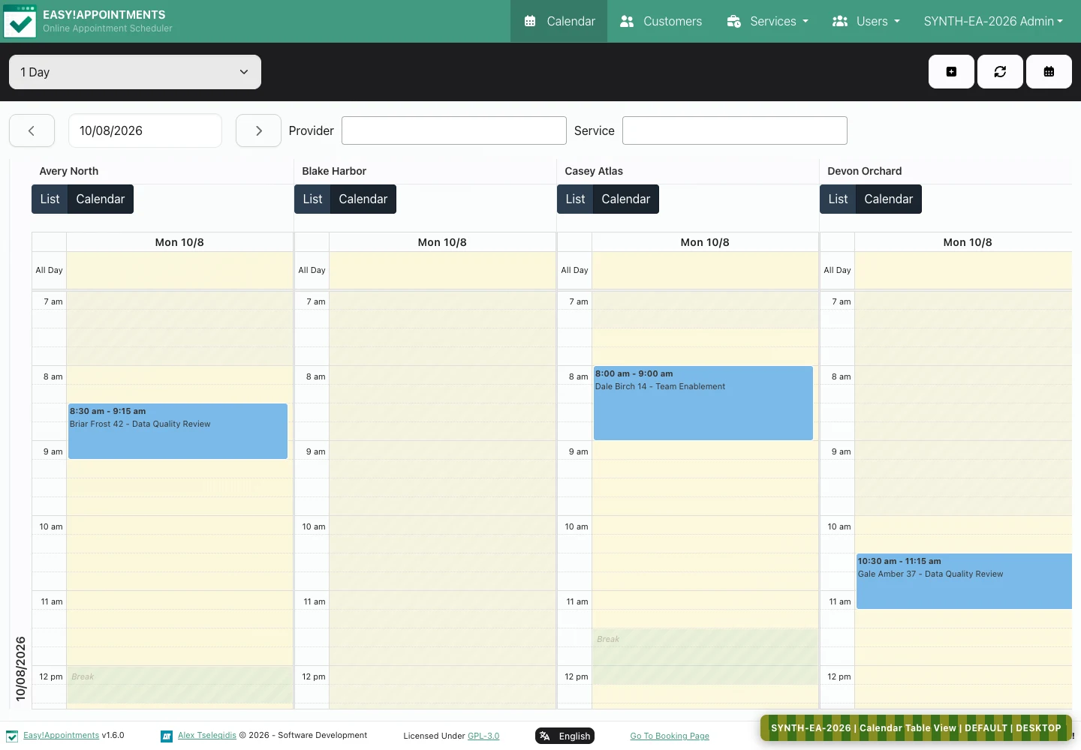Click the Casey Atlas provider name
This screenshot has height=750, width=1081.
(594, 171)
